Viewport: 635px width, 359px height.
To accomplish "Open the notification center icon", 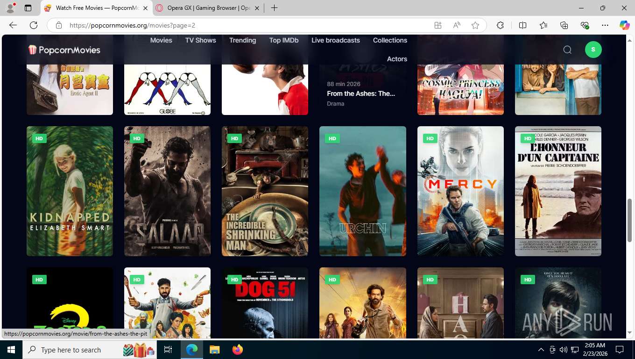I will tap(620, 350).
